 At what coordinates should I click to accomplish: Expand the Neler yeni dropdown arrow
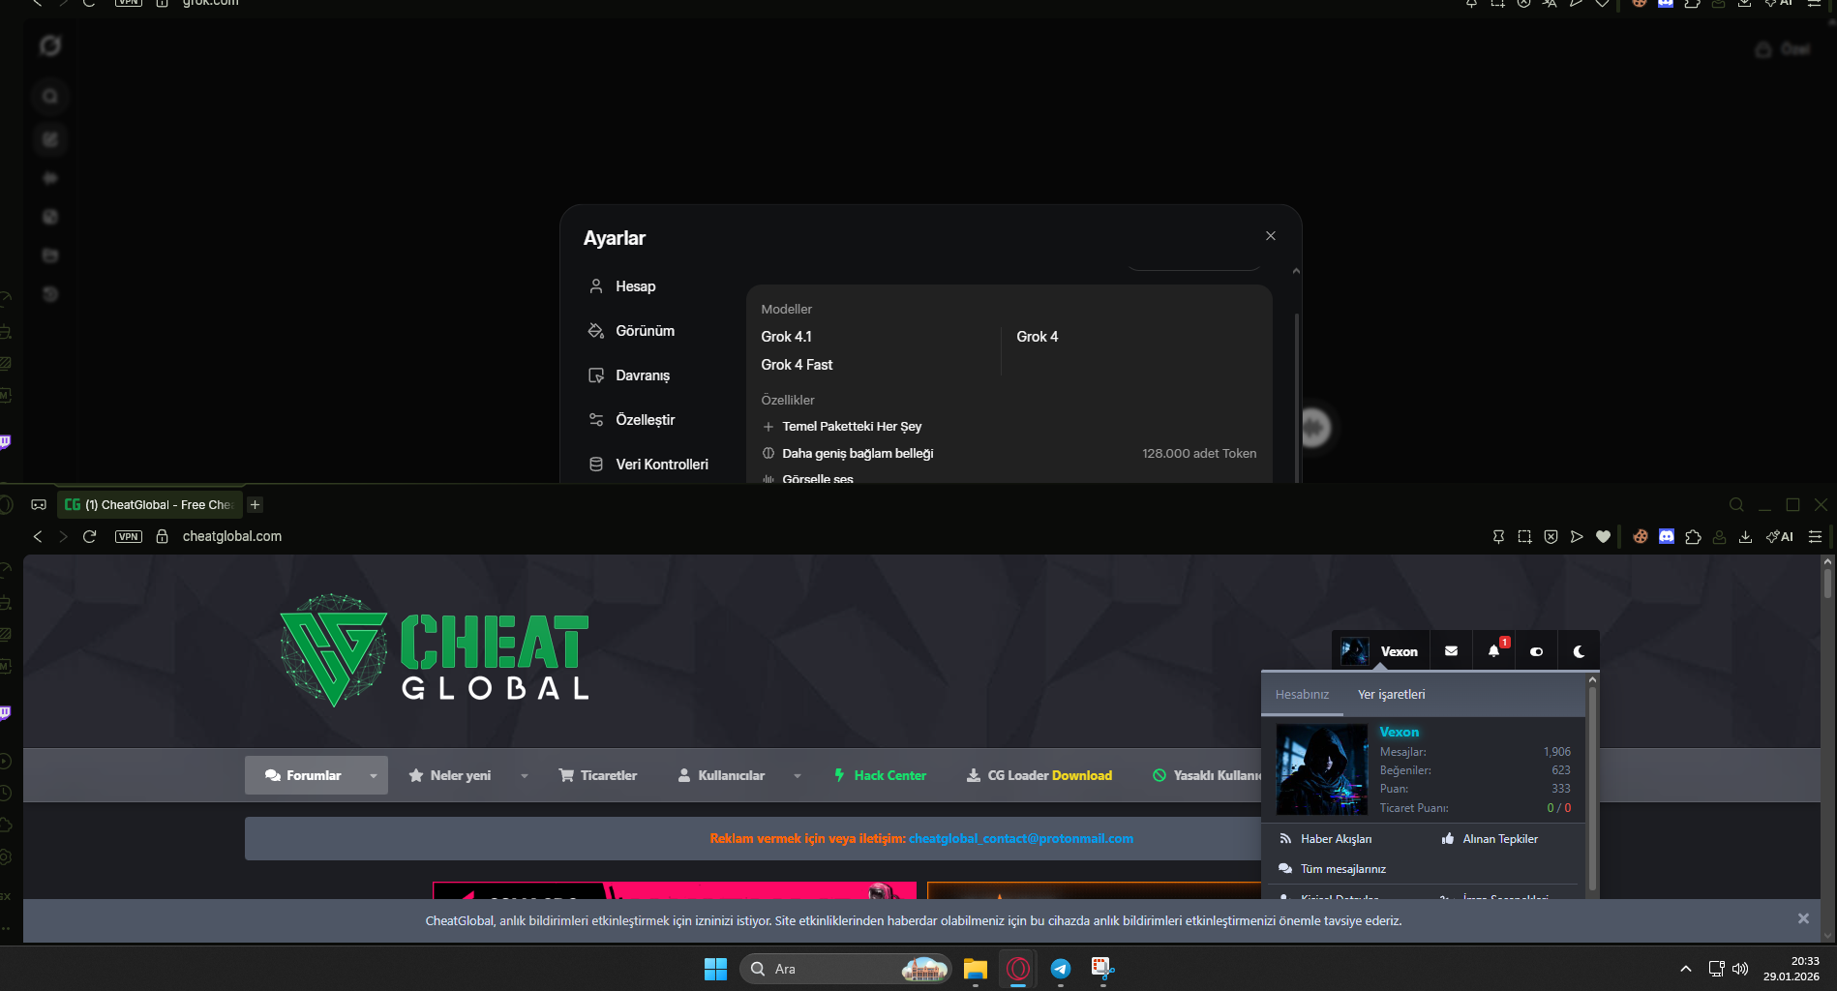coord(525,775)
